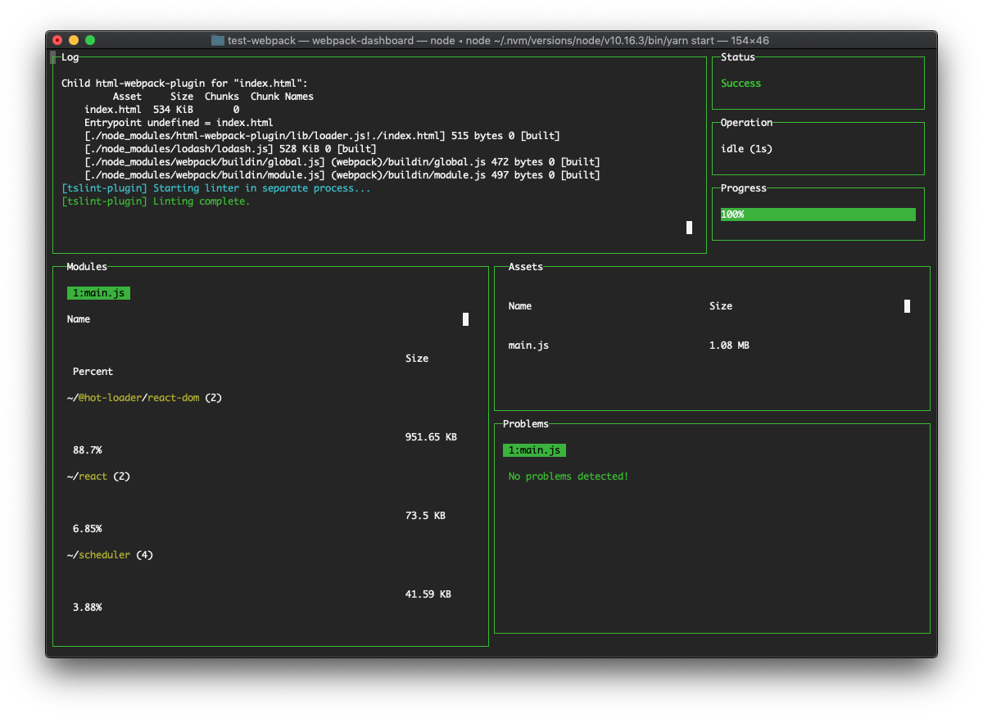
Task: Click the Assets panel scrollbar thumb
Action: point(907,305)
